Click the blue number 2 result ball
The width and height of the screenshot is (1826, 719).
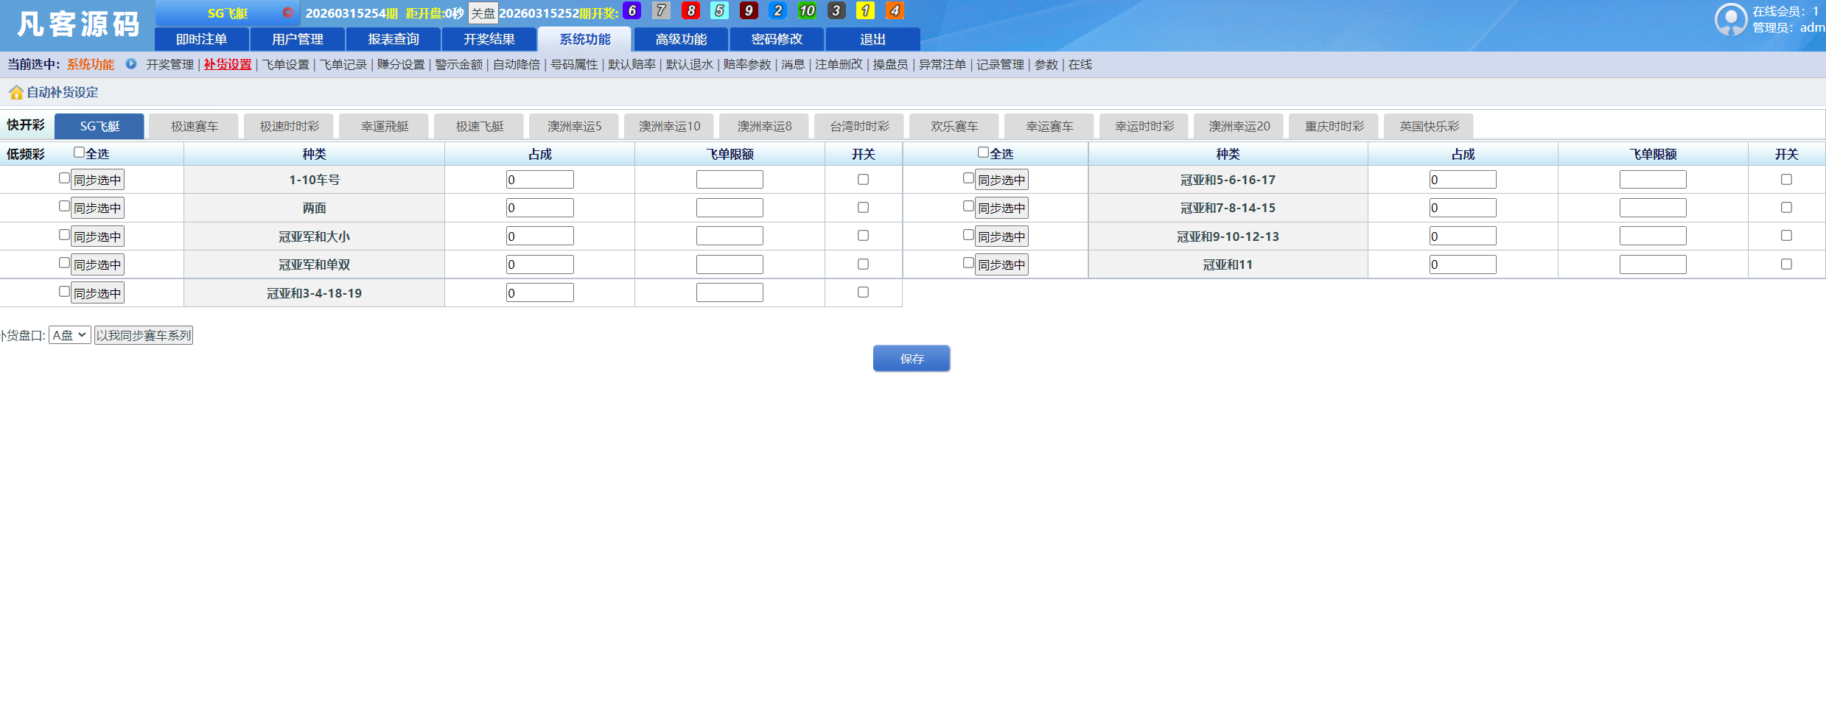point(777,11)
